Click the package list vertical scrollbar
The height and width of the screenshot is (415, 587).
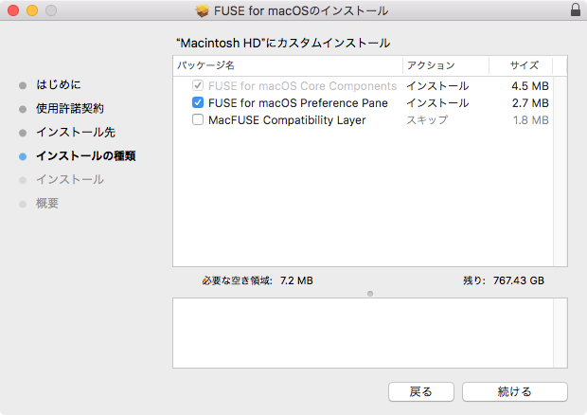(560, 171)
